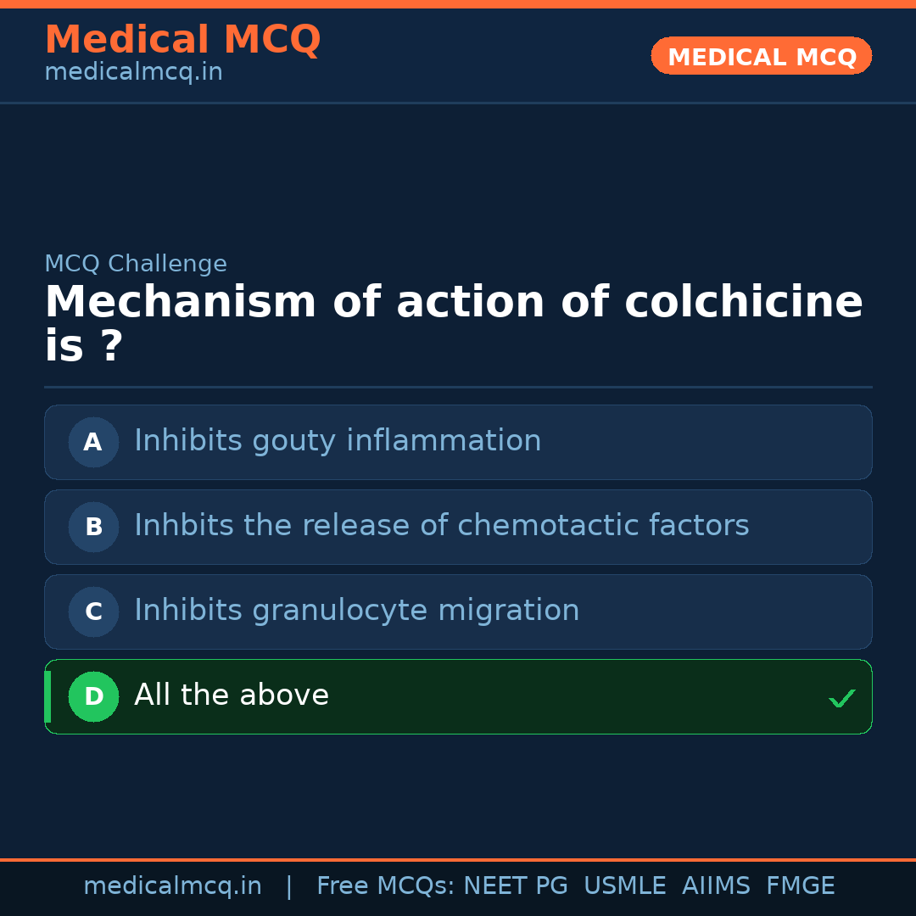This screenshot has width=916, height=916.
Task: Collapse option C answer card
Action: pos(458,612)
